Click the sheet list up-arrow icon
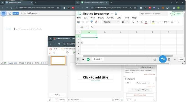This screenshot has height=102, width=187. tap(83, 59)
